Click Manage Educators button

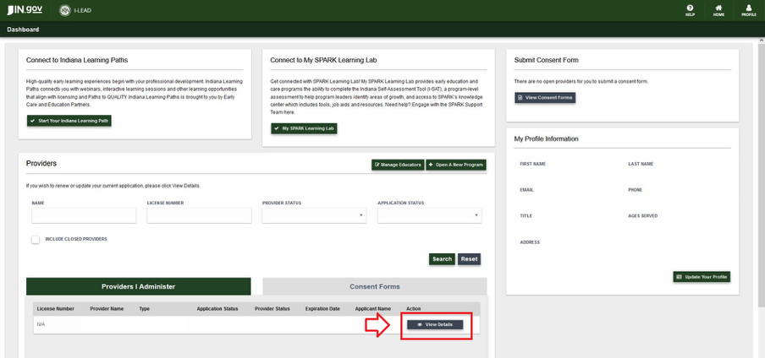397,165
